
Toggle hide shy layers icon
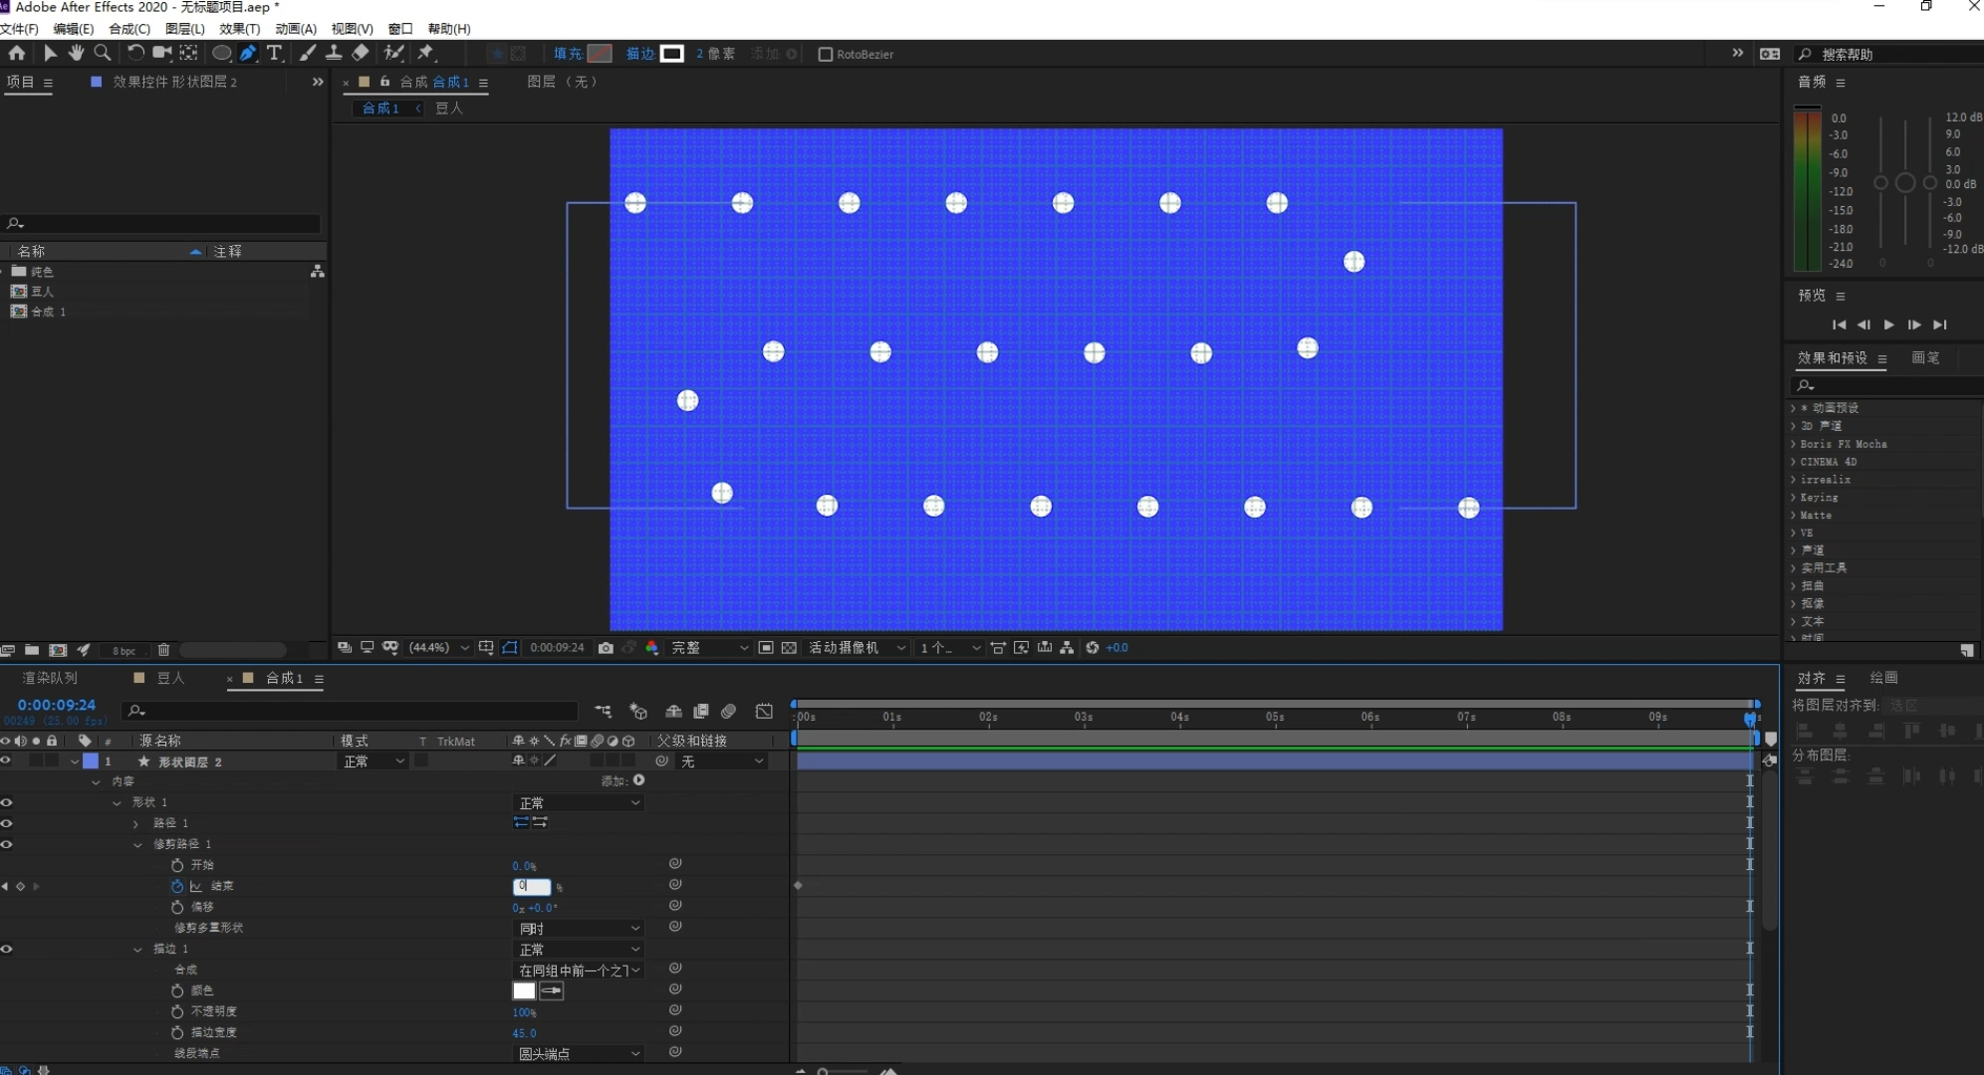click(x=674, y=712)
